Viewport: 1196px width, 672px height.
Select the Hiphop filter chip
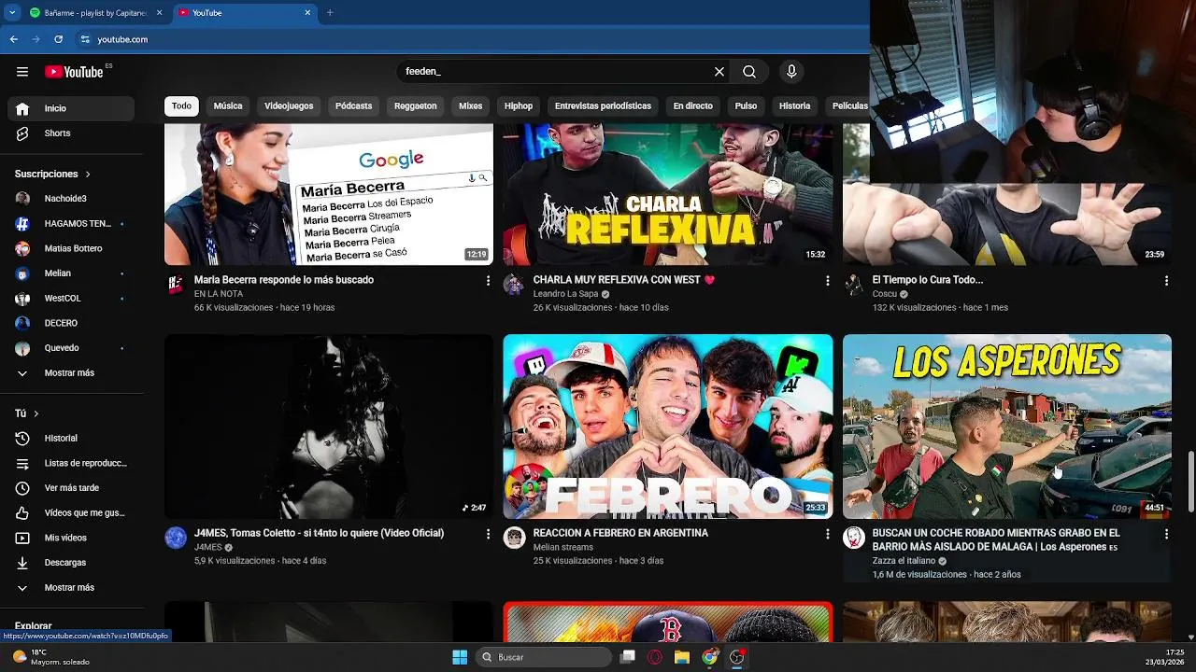click(519, 106)
